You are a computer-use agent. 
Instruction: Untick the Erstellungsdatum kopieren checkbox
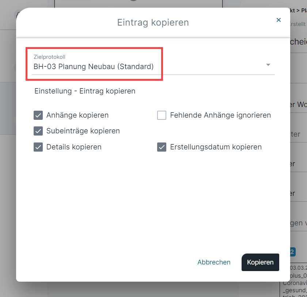162,147
